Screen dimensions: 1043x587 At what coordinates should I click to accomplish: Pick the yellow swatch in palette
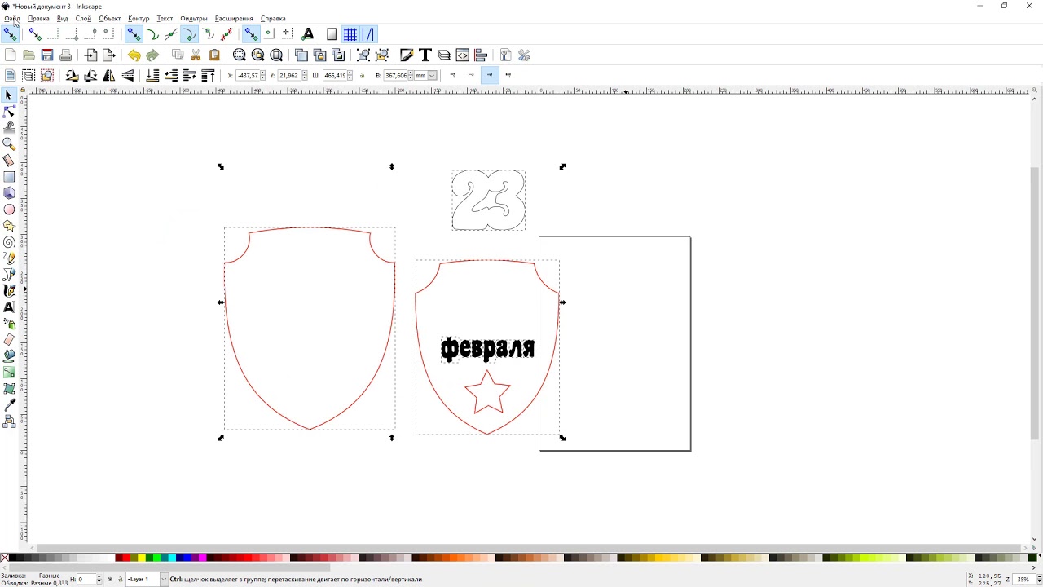pyautogui.click(x=143, y=558)
